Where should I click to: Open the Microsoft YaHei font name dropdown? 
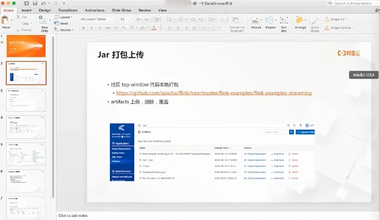pyautogui.click(x=115, y=19)
